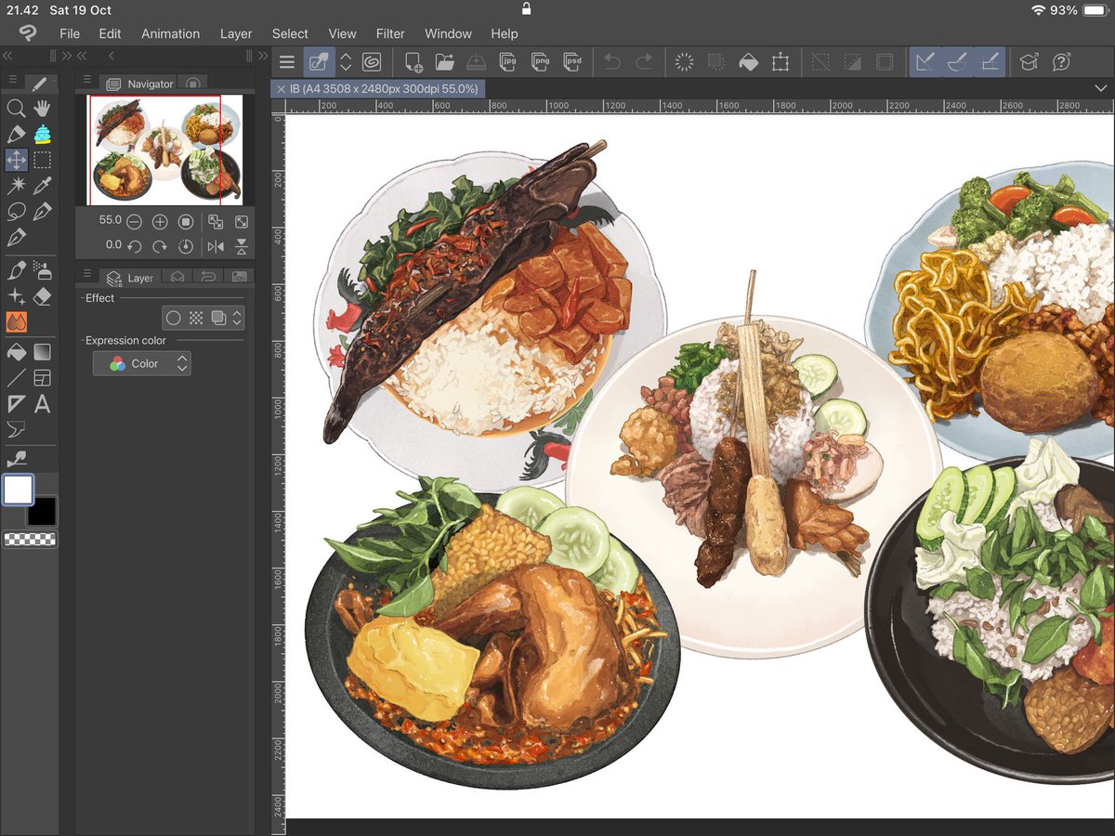Flip the navigator view horizontally
The height and width of the screenshot is (836, 1115).
[216, 246]
